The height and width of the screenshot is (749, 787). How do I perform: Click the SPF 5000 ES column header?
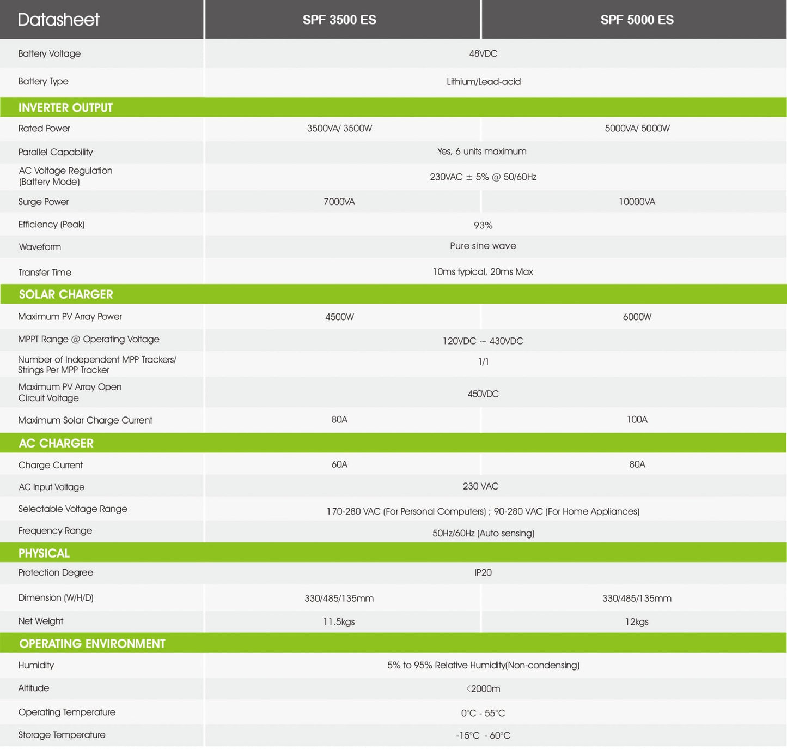click(637, 20)
